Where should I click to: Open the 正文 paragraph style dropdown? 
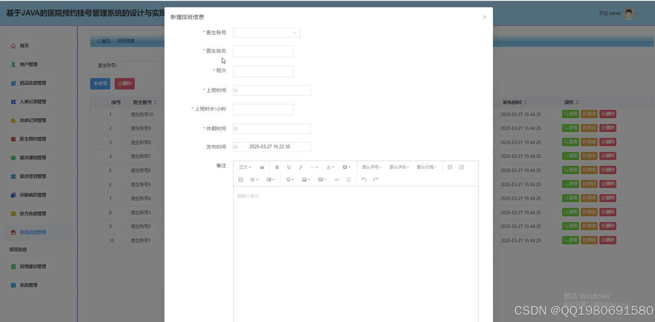pos(244,167)
